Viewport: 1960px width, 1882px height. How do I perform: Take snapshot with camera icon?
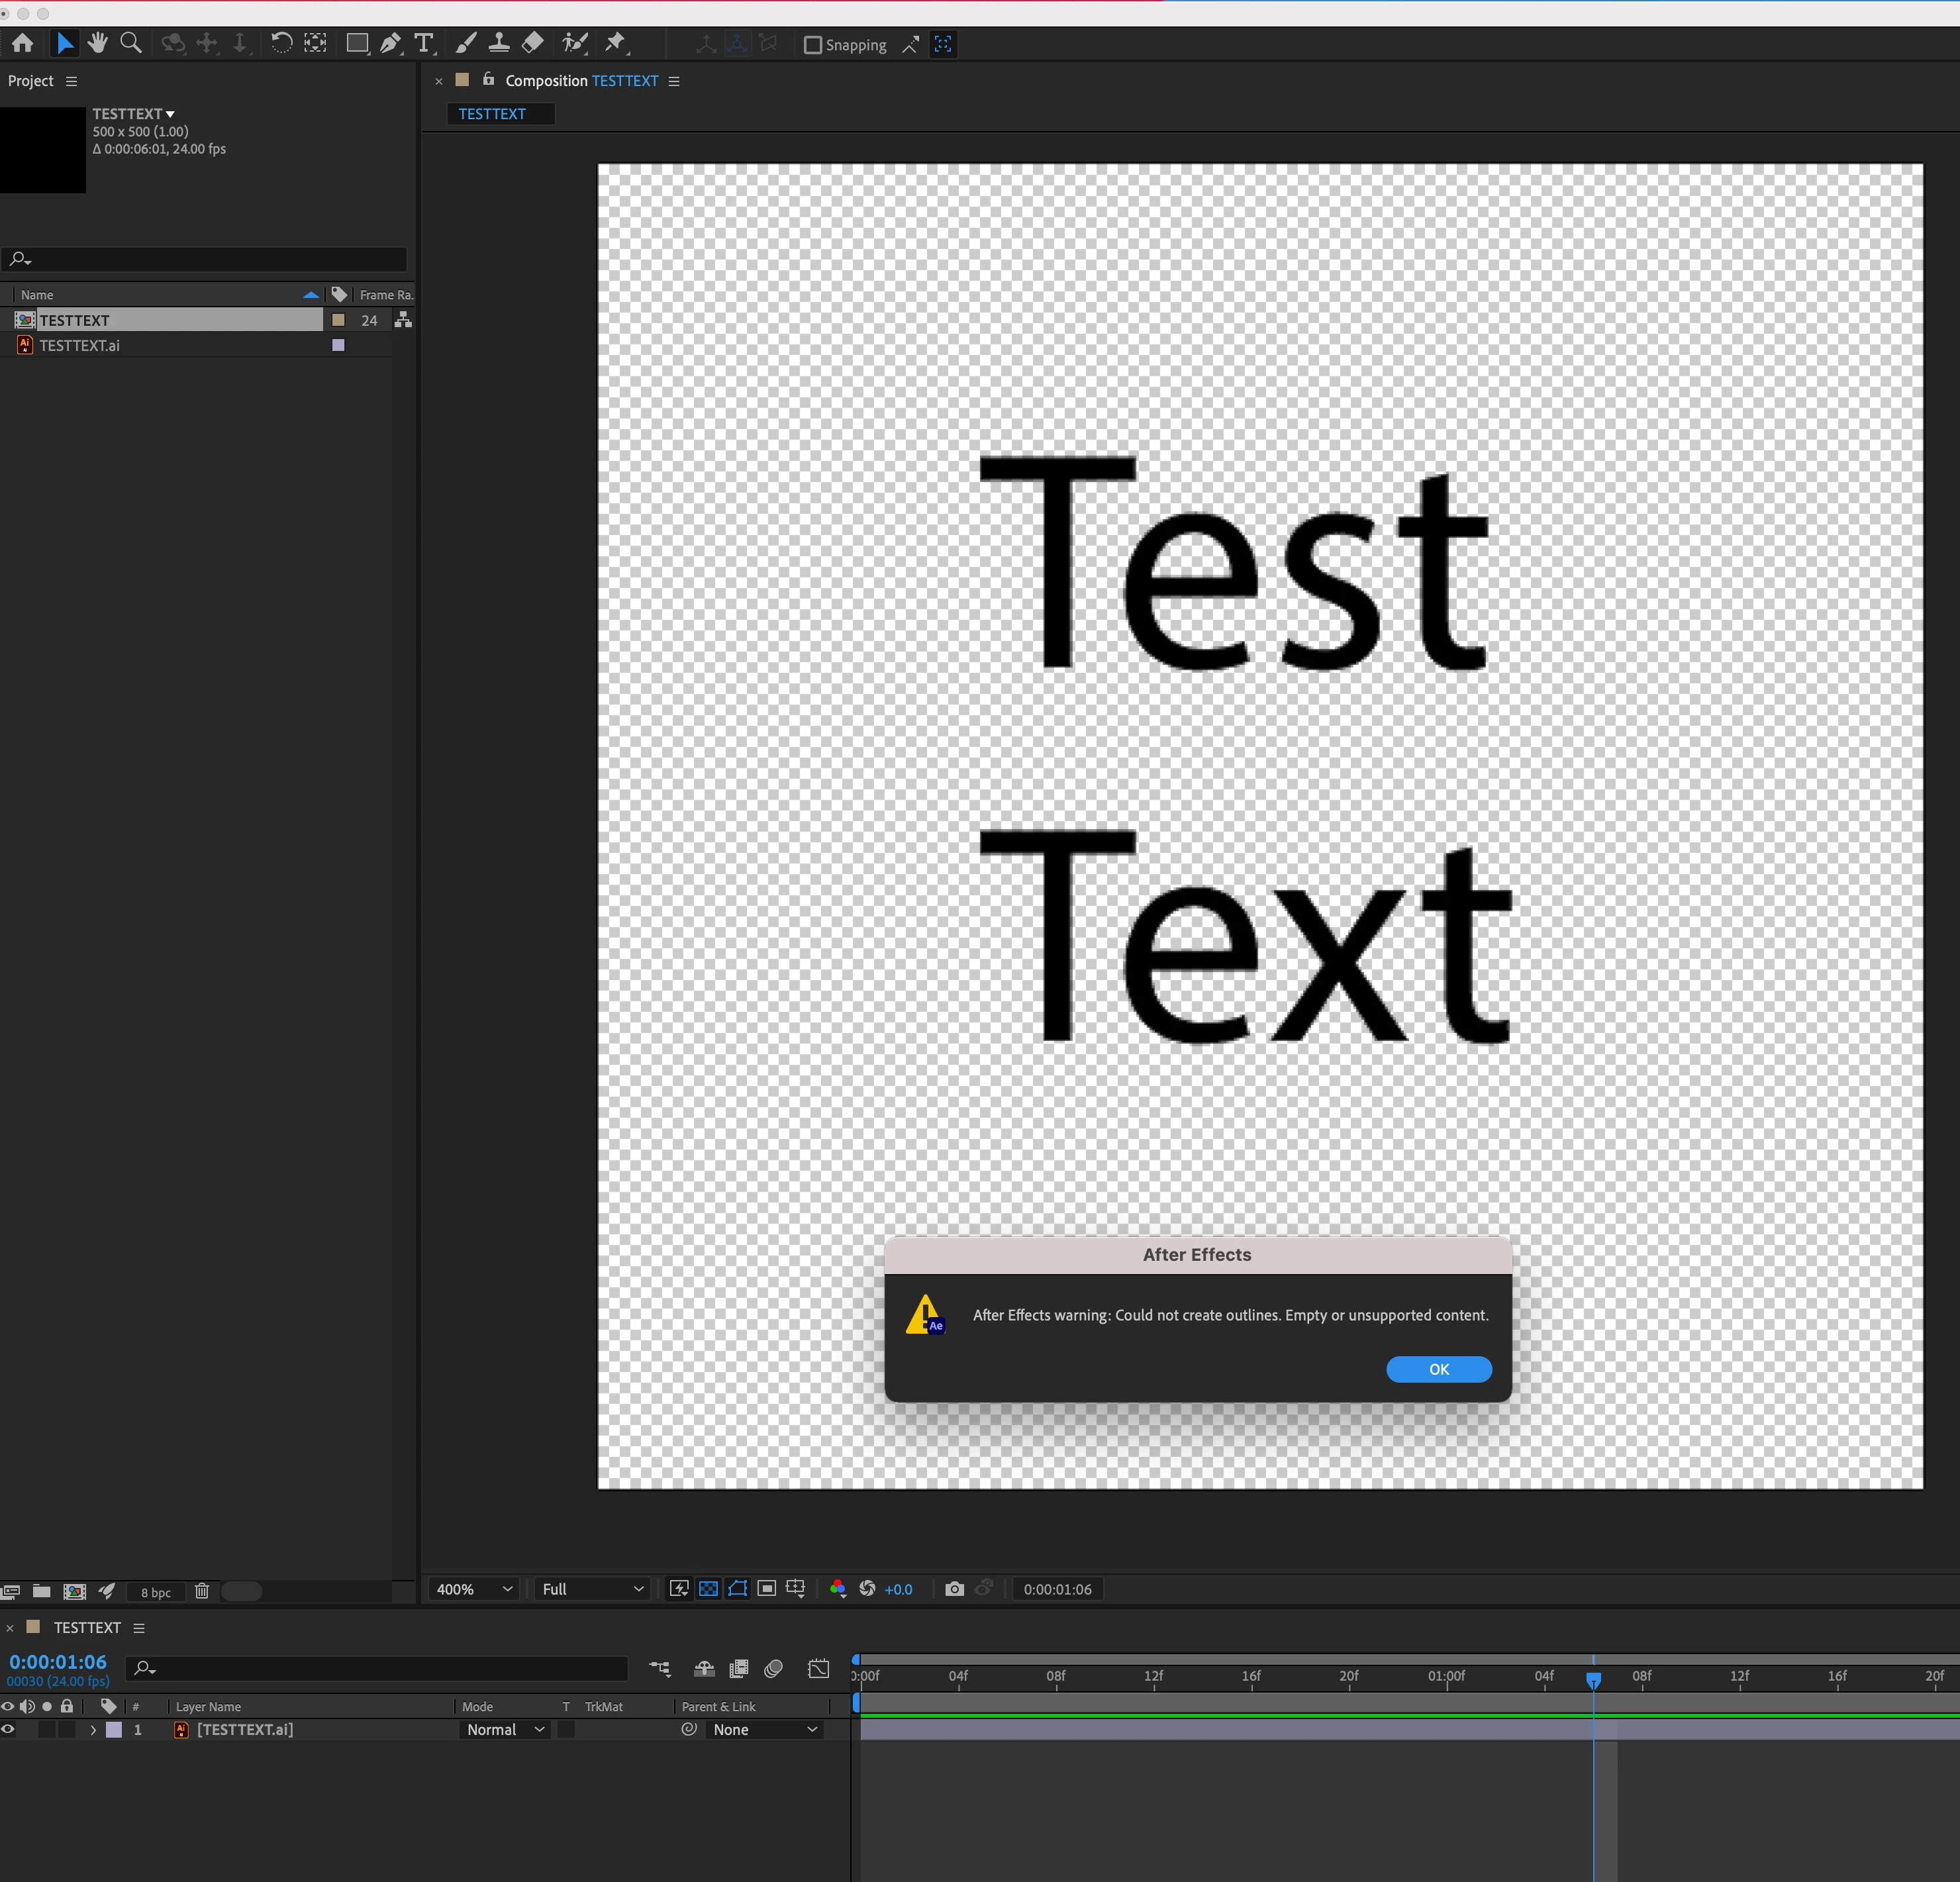tap(954, 1589)
